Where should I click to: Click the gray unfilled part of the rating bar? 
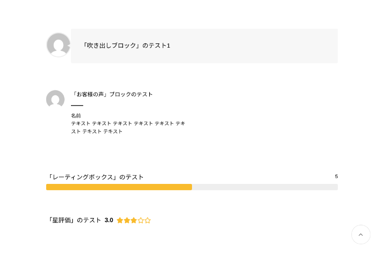click(x=265, y=187)
